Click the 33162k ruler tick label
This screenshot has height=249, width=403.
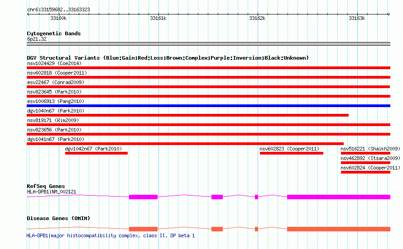point(257,18)
